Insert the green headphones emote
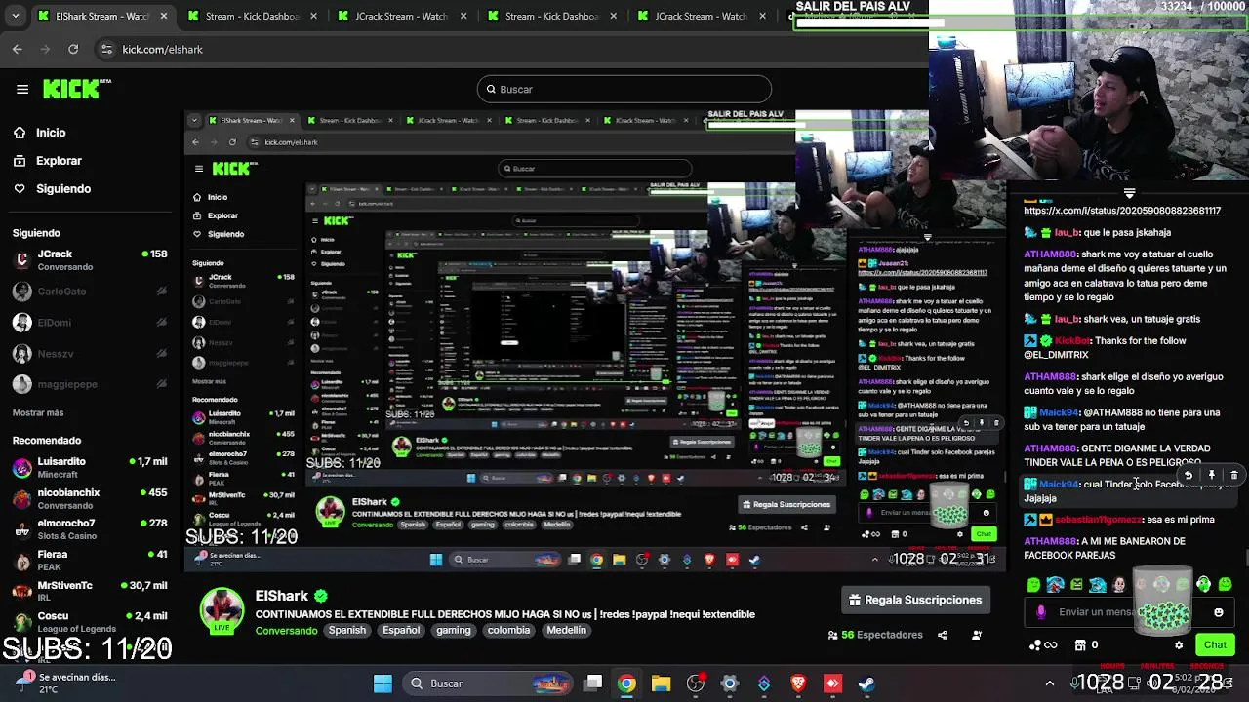This screenshot has width=1249, height=702. pyautogui.click(x=1203, y=584)
